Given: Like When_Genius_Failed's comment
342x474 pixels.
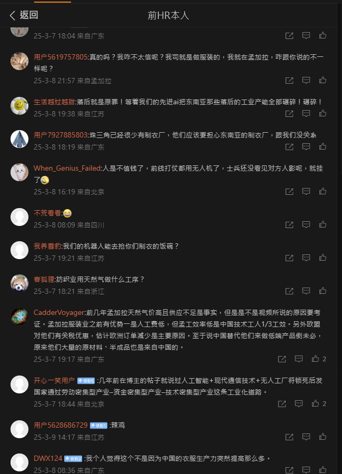Looking at the screenshot, I should coord(323,191).
